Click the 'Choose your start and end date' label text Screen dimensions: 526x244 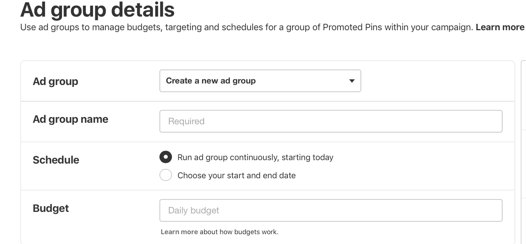[237, 175]
